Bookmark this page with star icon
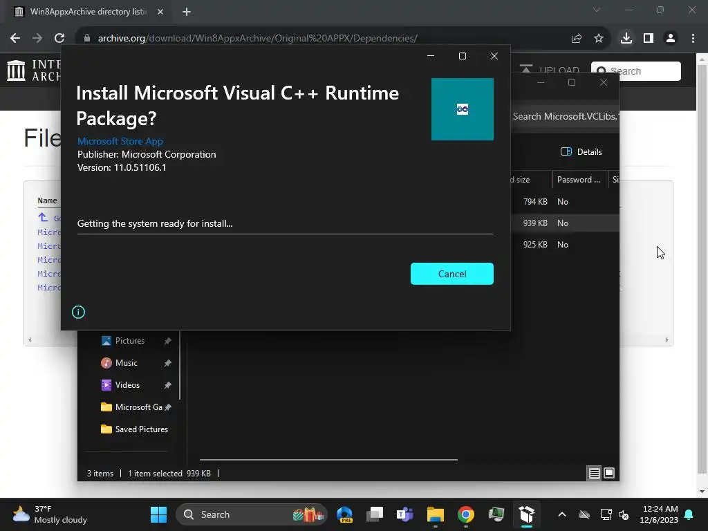 coord(599,39)
